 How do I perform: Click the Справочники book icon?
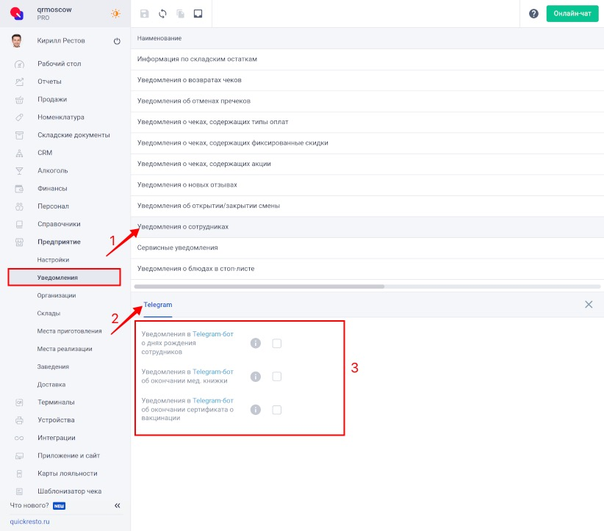(x=19, y=224)
